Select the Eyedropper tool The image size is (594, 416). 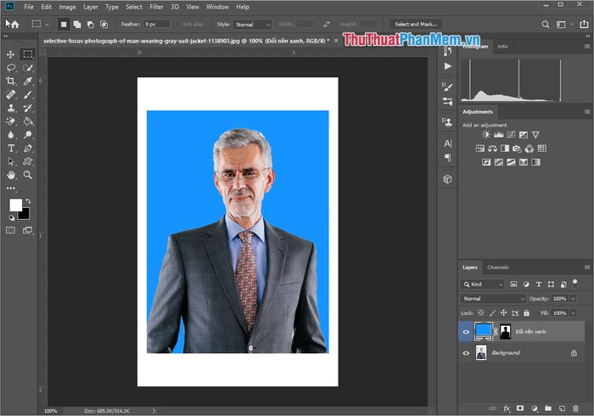point(28,82)
